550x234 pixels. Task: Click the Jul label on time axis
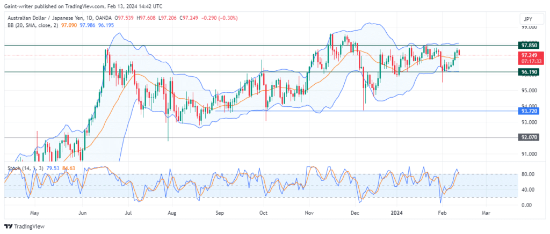coord(128,213)
